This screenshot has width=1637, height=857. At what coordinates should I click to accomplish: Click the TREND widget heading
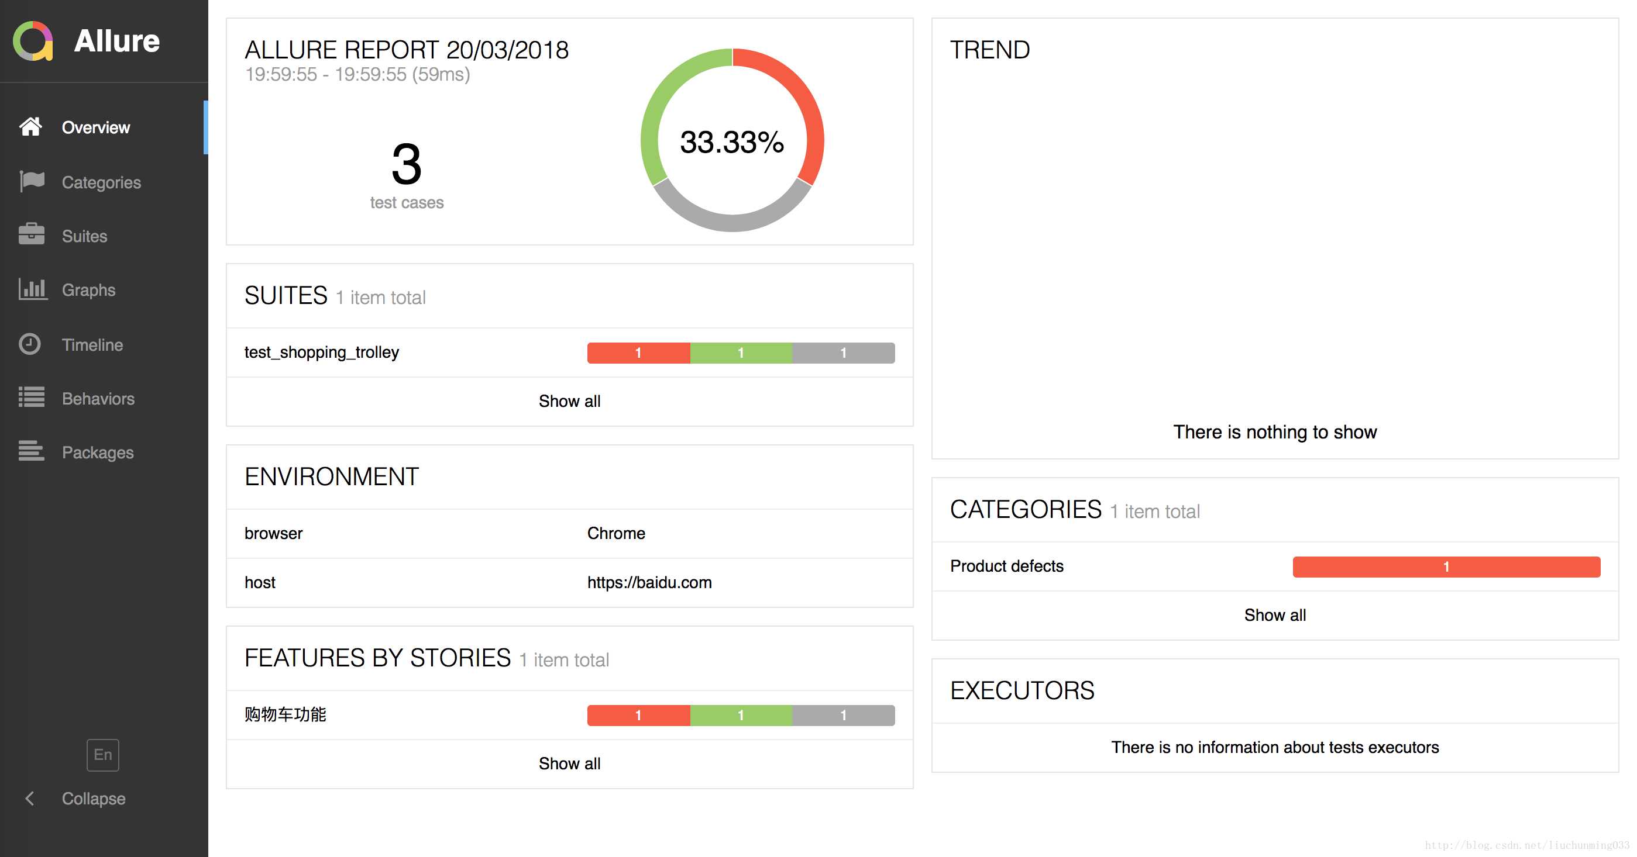tap(989, 50)
